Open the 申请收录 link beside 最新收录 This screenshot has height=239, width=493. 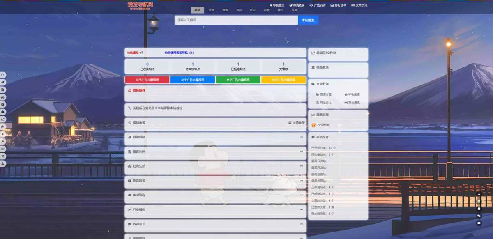pos(297,122)
